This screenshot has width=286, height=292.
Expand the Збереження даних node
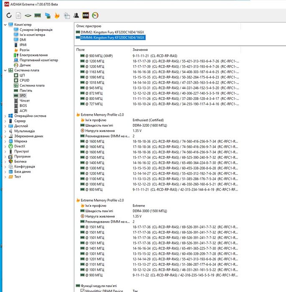coord(5,136)
